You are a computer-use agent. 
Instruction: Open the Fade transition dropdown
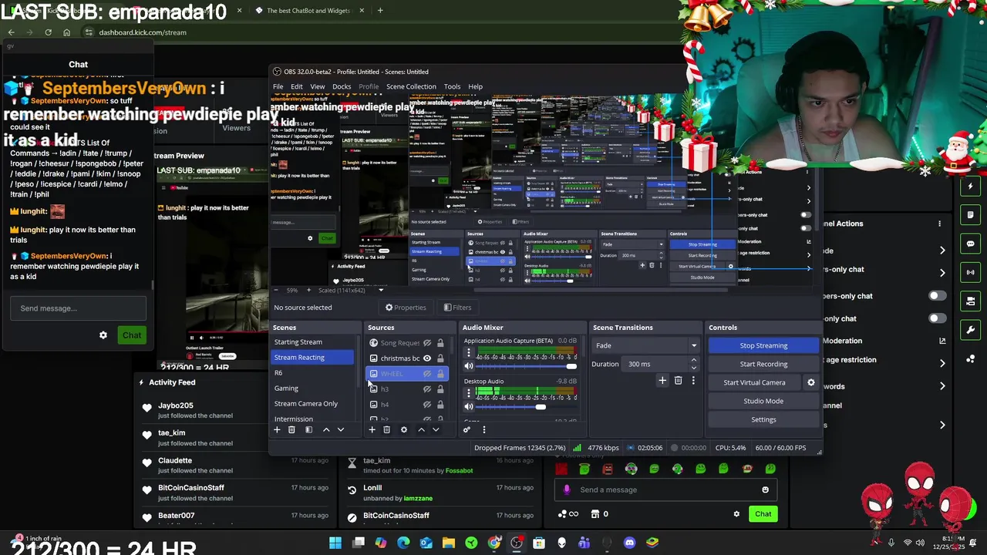[x=645, y=345]
